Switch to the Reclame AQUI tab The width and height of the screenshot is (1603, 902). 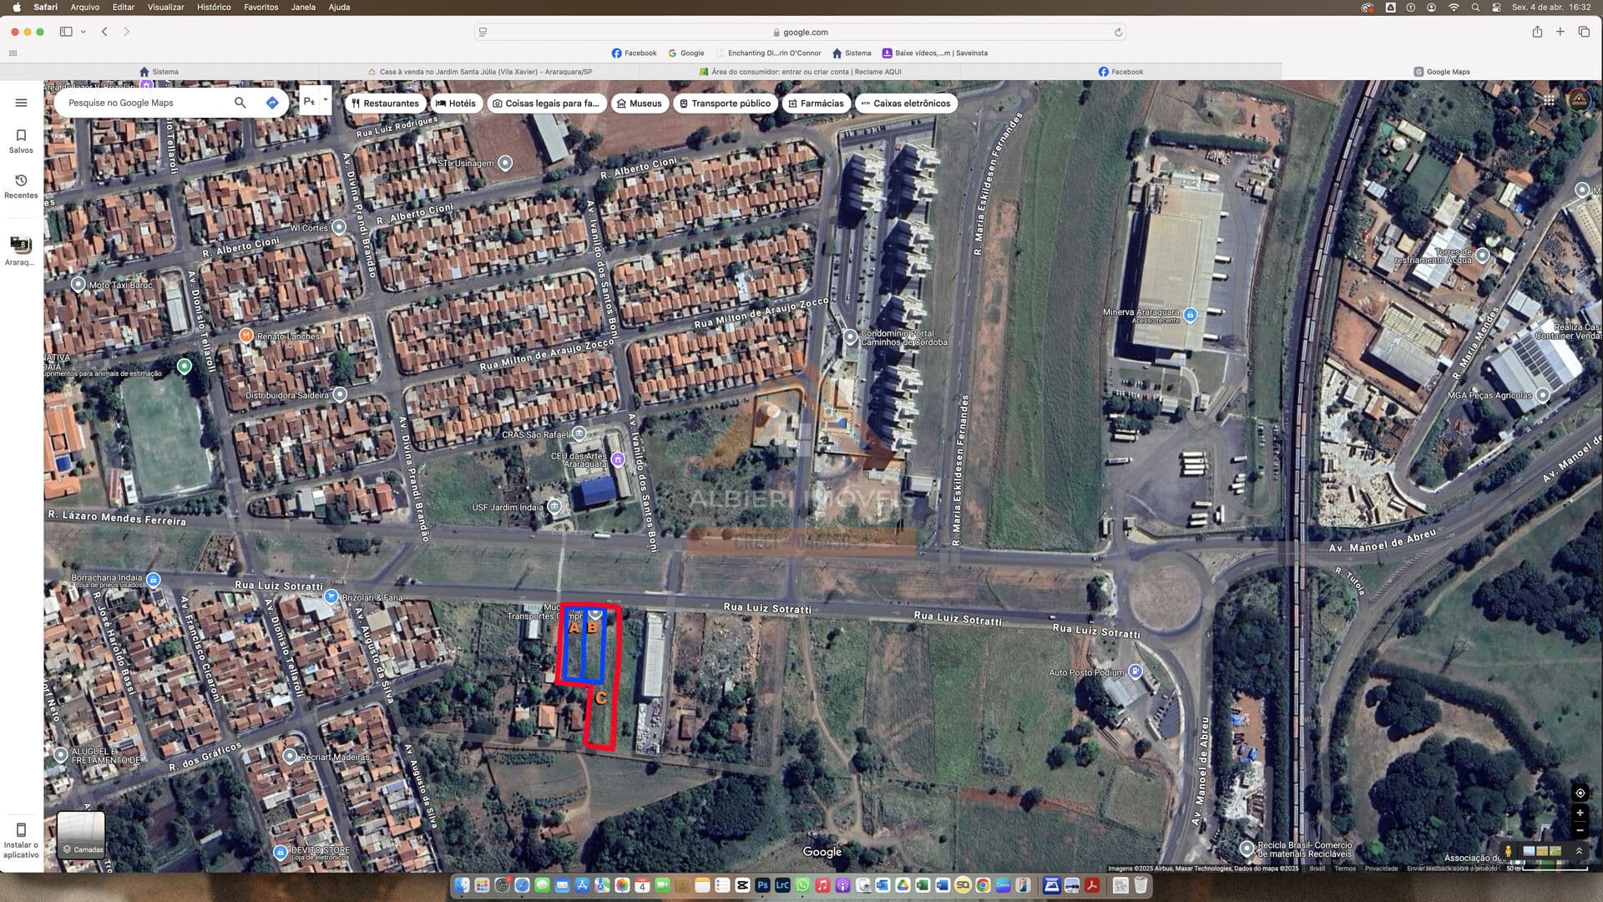[800, 72]
